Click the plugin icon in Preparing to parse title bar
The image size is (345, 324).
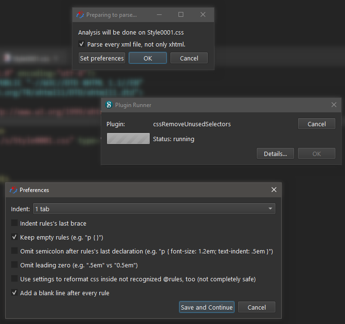(80, 15)
